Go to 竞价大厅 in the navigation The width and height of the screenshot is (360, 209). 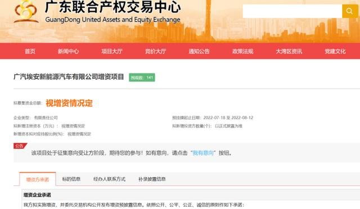coord(155,51)
